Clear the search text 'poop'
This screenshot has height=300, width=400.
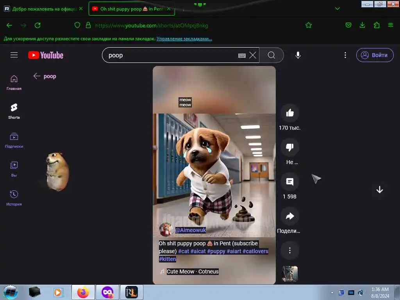click(253, 55)
